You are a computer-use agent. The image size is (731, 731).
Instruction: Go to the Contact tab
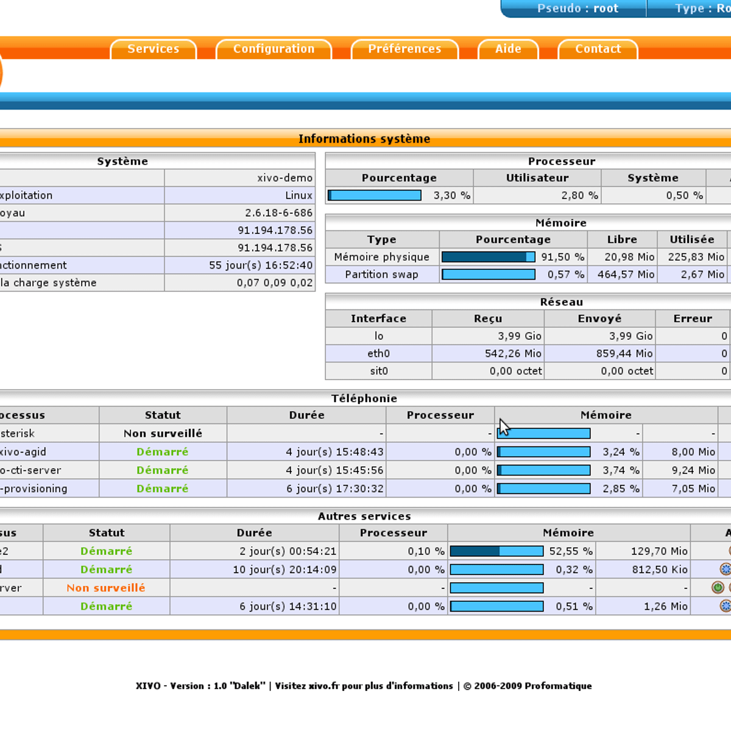click(x=598, y=49)
